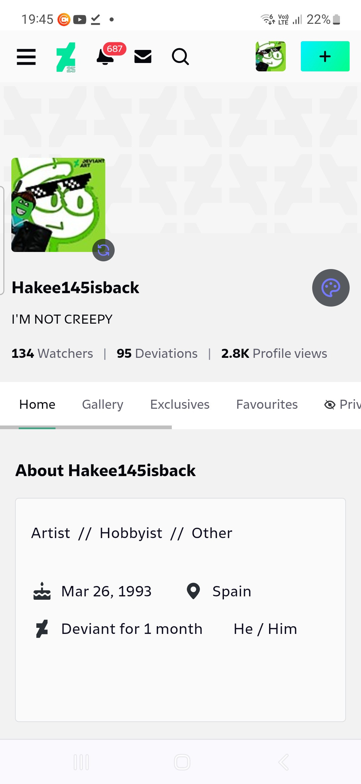View the 134 Watchers list

[52, 353]
